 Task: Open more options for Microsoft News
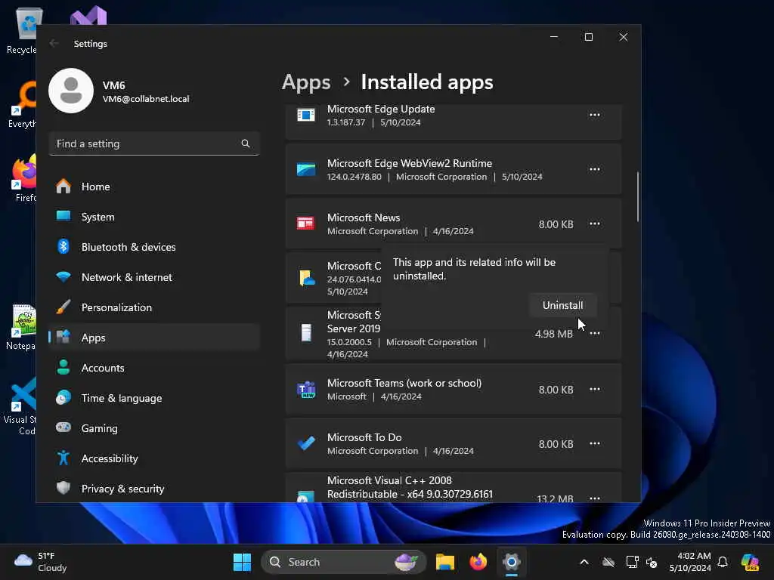click(594, 224)
